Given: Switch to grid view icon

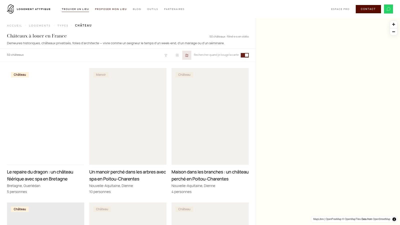Looking at the screenshot, I should tap(177, 55).
